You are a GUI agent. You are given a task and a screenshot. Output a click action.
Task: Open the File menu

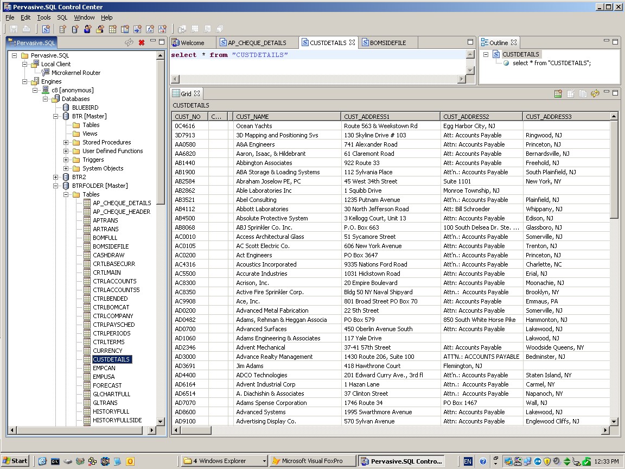coord(10,17)
